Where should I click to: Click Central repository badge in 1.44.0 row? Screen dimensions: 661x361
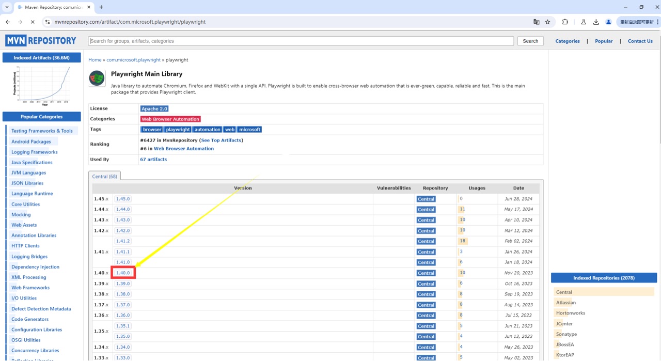coord(426,210)
